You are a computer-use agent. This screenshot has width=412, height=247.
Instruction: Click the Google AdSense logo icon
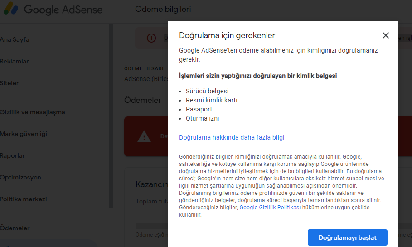click(11, 9)
